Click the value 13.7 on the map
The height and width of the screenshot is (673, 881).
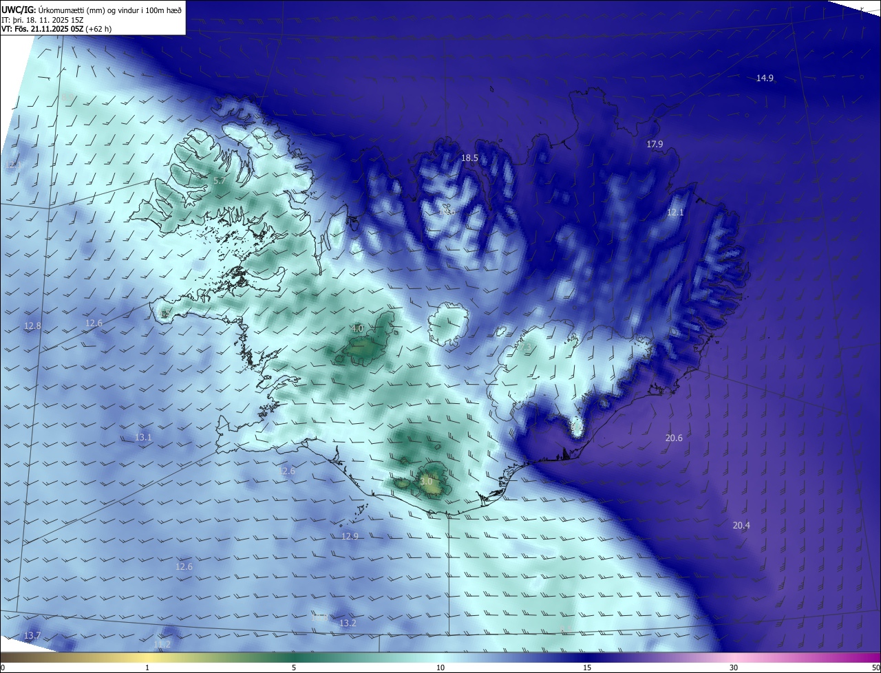point(32,635)
